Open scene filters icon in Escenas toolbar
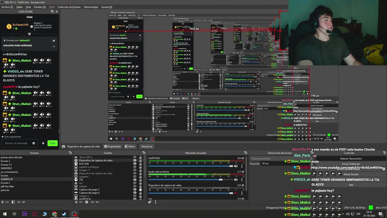The height and width of the screenshot is (218, 387). tap(13, 202)
